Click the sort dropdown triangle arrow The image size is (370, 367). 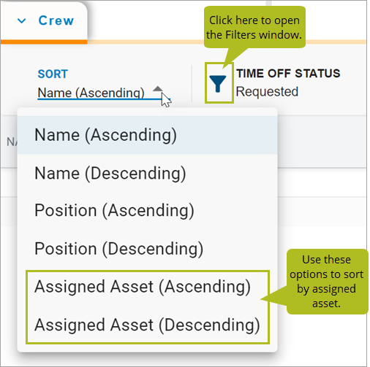click(158, 89)
